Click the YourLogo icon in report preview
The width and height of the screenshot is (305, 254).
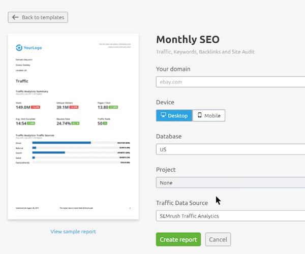point(19,48)
